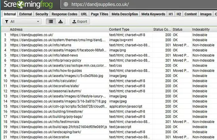Image resolution: width=217 pixels, height=140 pixels.
Task: Open the H1 tab
Action: [x=171, y=14]
